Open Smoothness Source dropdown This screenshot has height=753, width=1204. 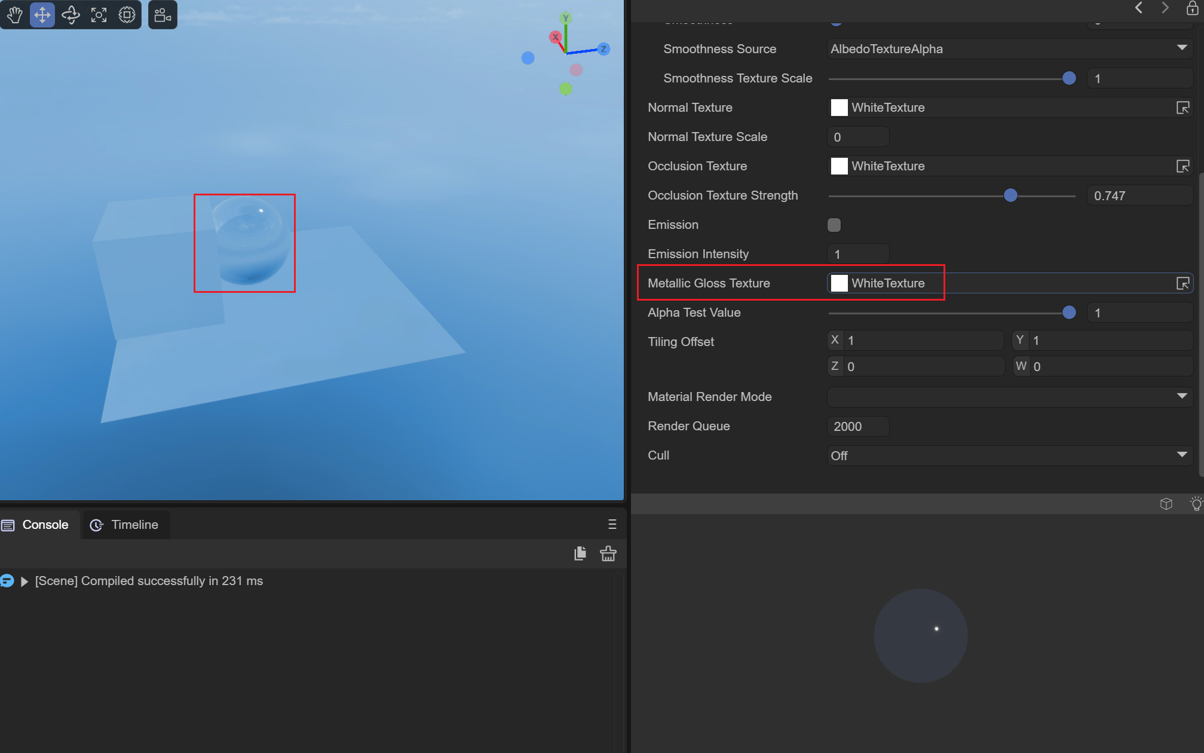(1009, 49)
